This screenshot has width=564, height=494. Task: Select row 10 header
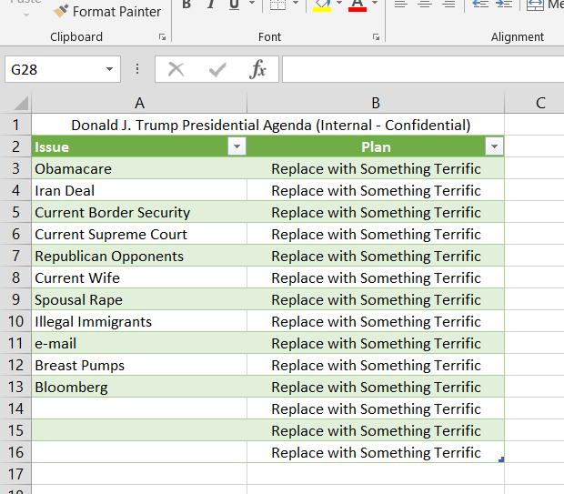point(15,322)
